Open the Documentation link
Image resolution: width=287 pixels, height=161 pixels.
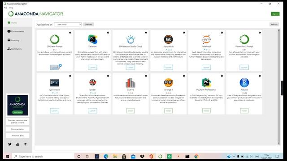tap(17, 129)
